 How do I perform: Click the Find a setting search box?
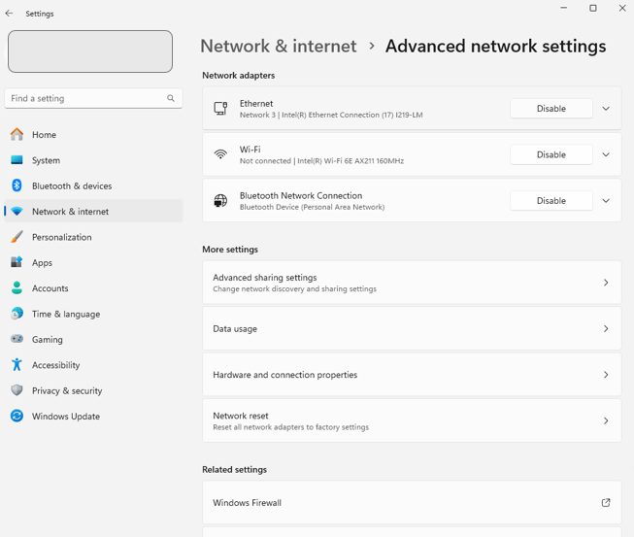click(x=85, y=98)
